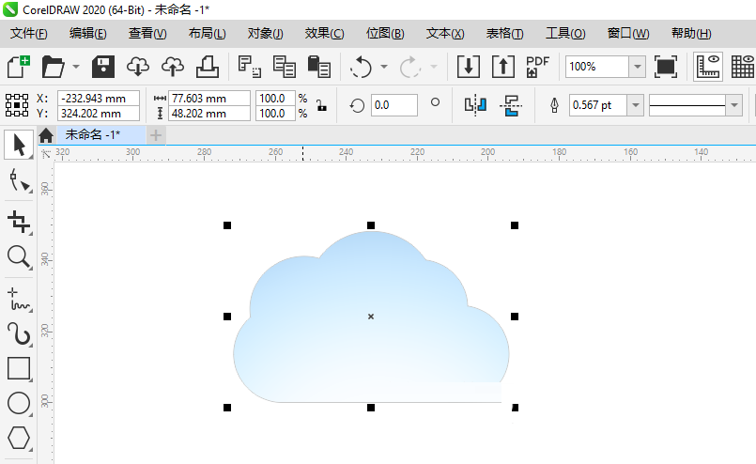
Task: Open the 效果 (Effects) menu
Action: (324, 33)
